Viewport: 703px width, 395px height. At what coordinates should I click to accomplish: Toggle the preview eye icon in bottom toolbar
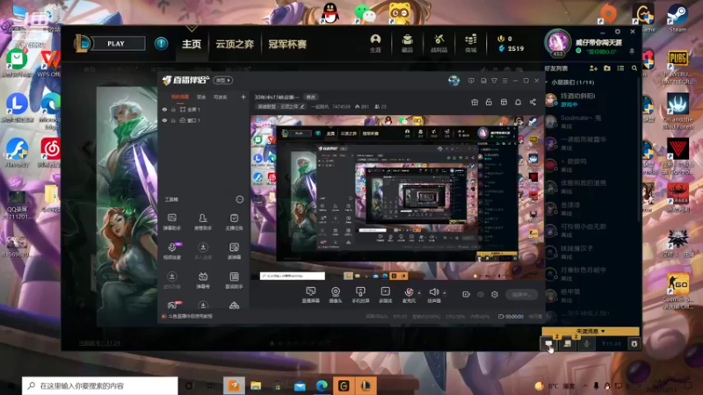(x=480, y=294)
